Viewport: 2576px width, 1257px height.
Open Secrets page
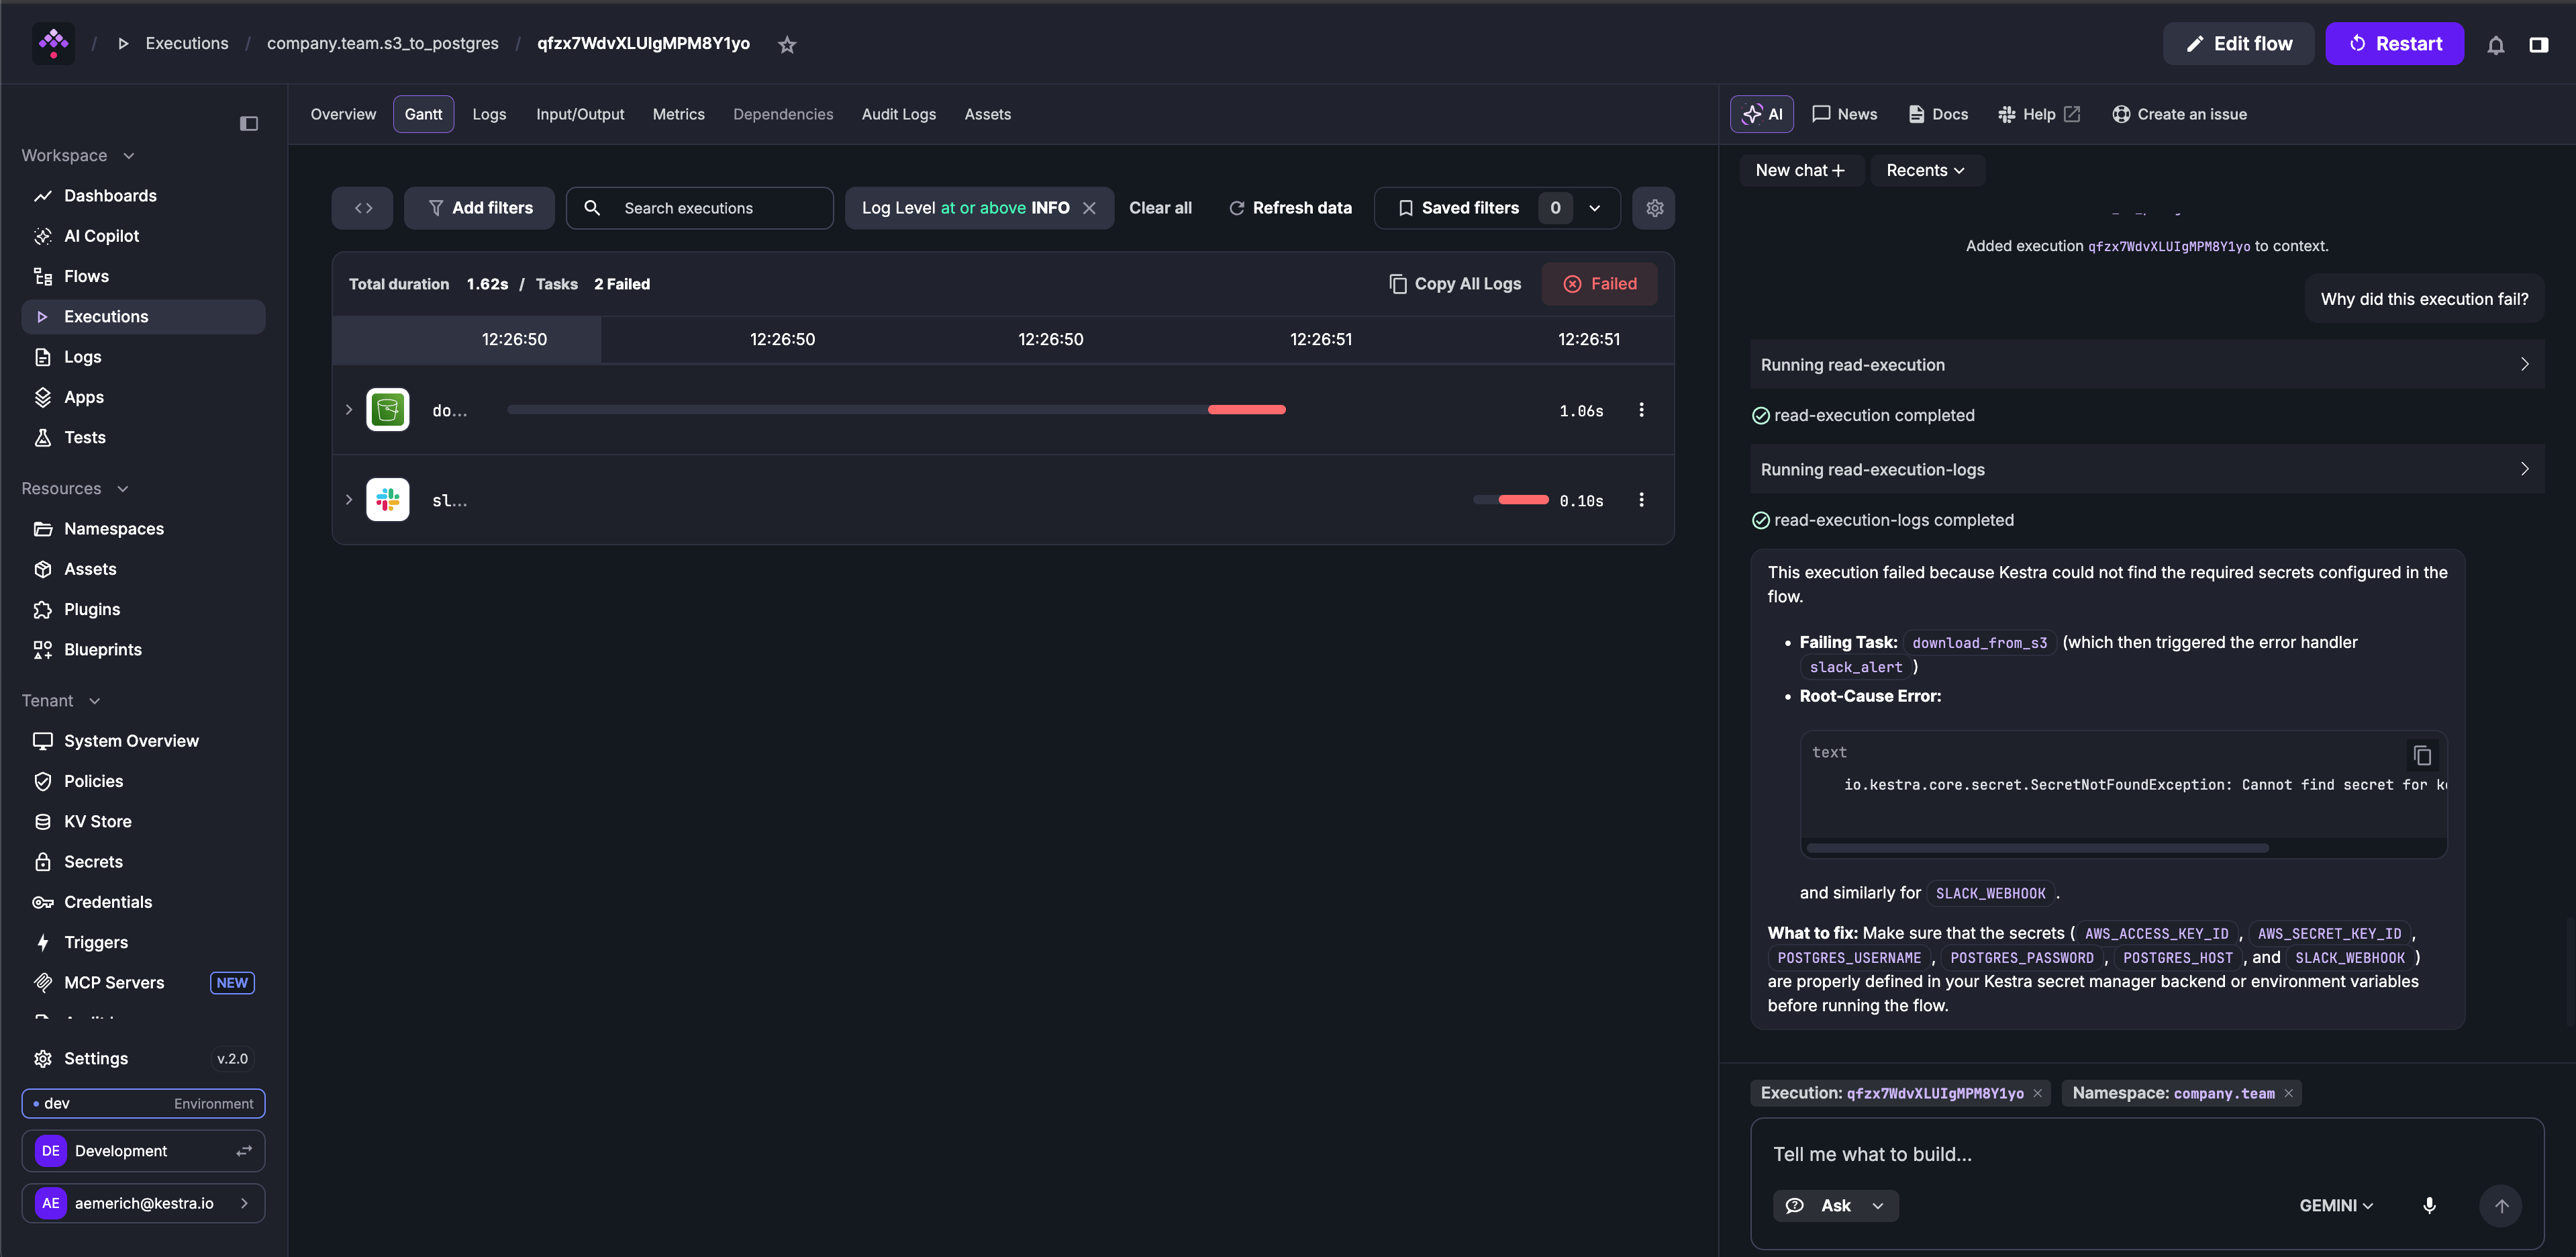[x=143, y=862]
